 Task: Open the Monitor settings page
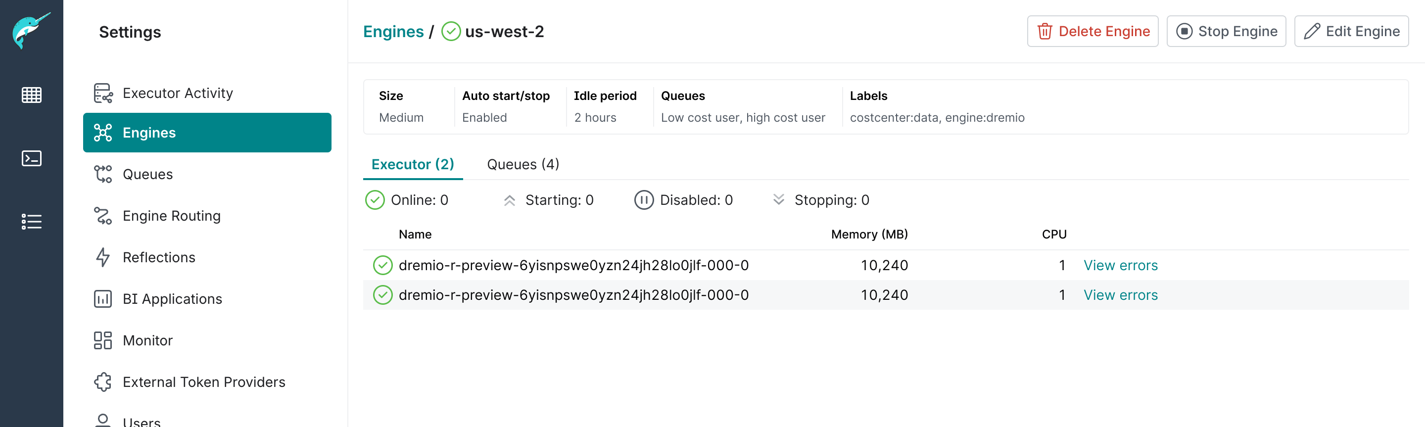pyautogui.click(x=147, y=340)
